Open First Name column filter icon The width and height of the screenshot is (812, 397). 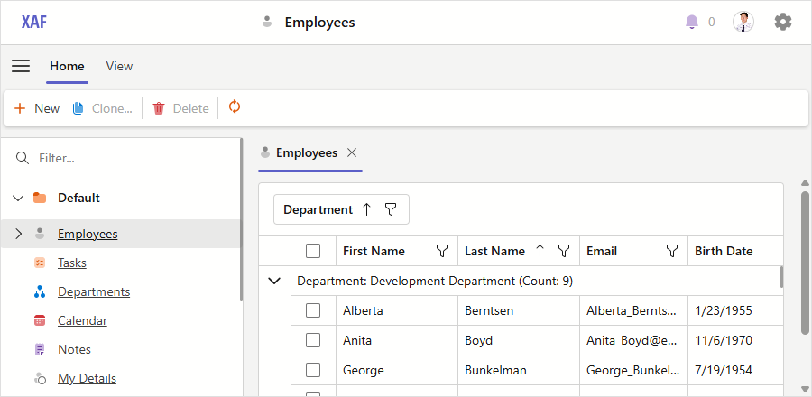coord(442,251)
